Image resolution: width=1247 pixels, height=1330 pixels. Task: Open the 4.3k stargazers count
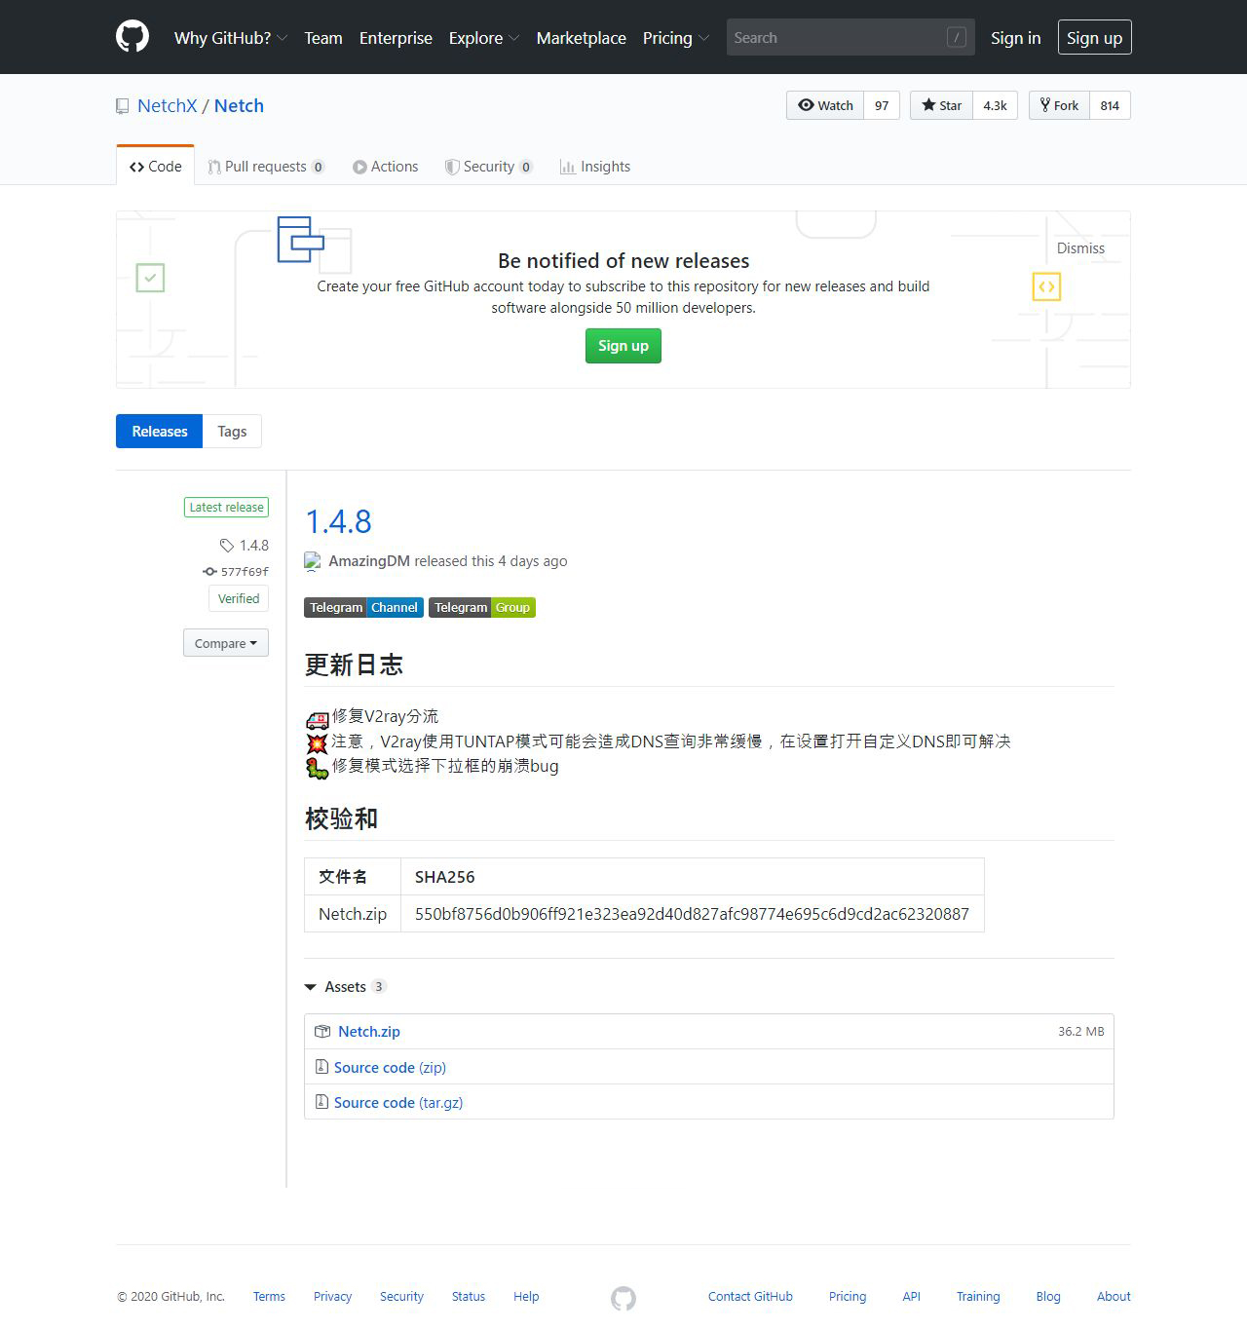(995, 105)
